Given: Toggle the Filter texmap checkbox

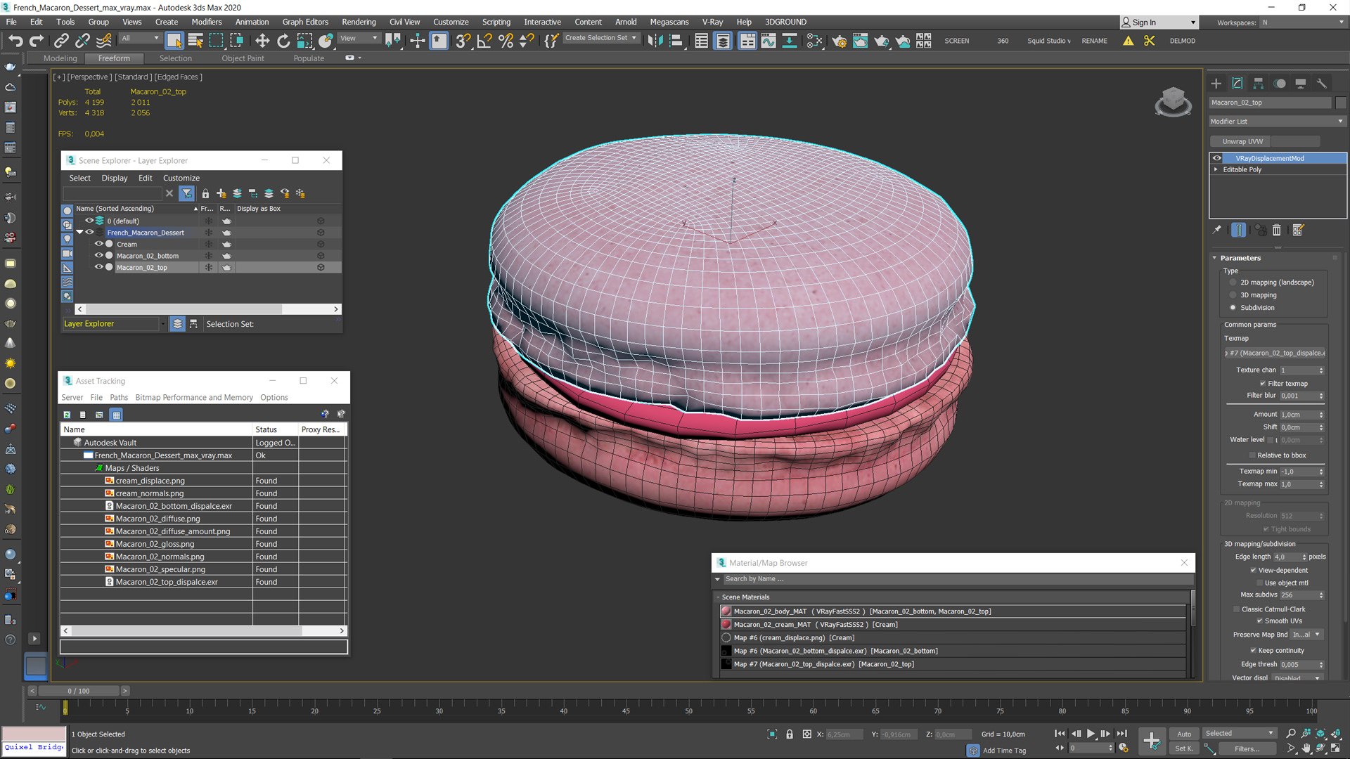Looking at the screenshot, I should point(1263,384).
